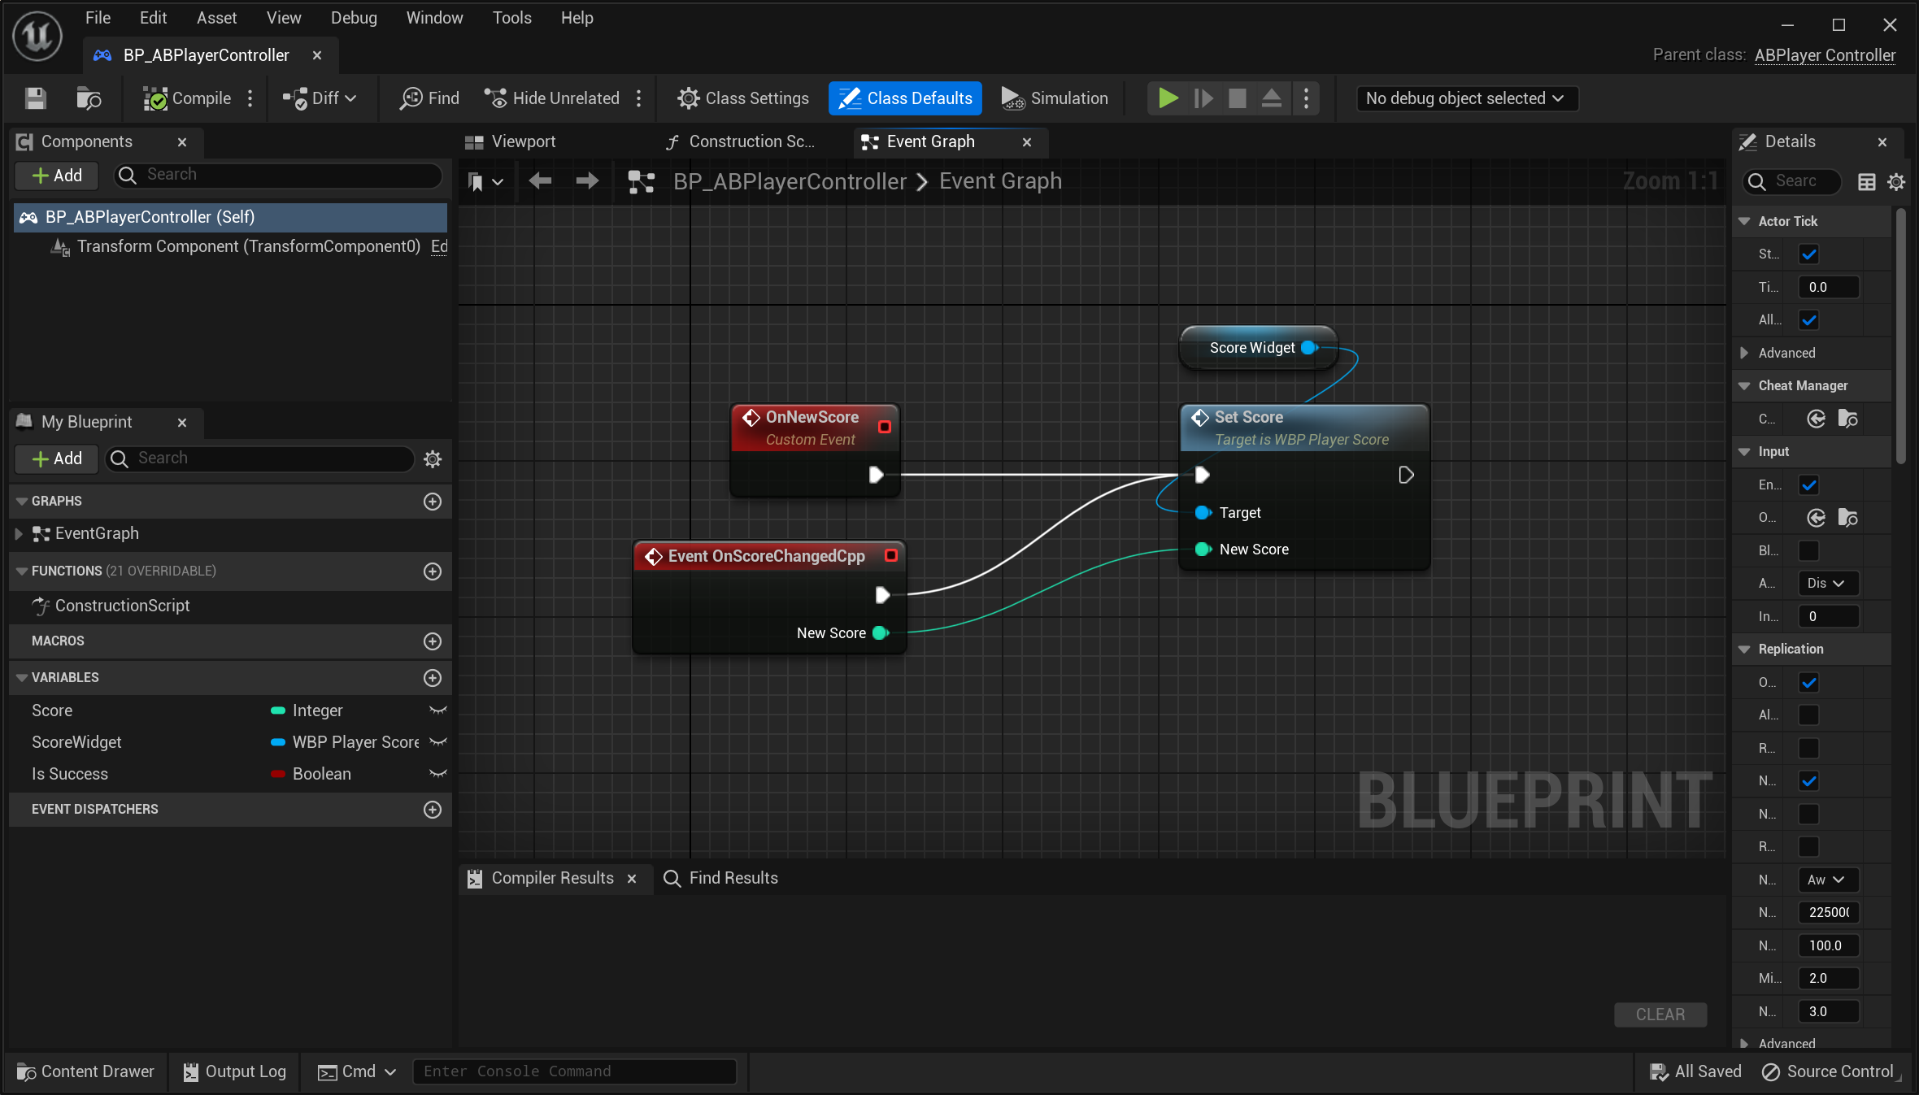Screen dimensions: 1919x1095
Task: Clear the compiler results
Action: click(1660, 1015)
